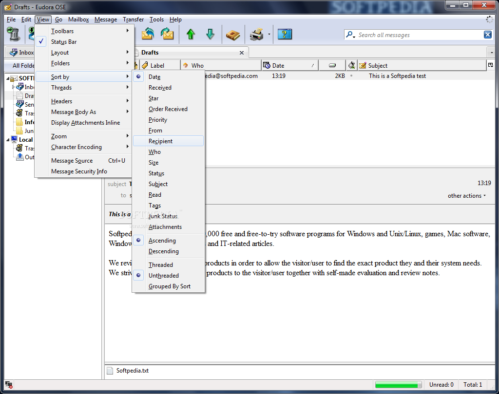Click the Outbox folder icon in tree

coord(20,157)
